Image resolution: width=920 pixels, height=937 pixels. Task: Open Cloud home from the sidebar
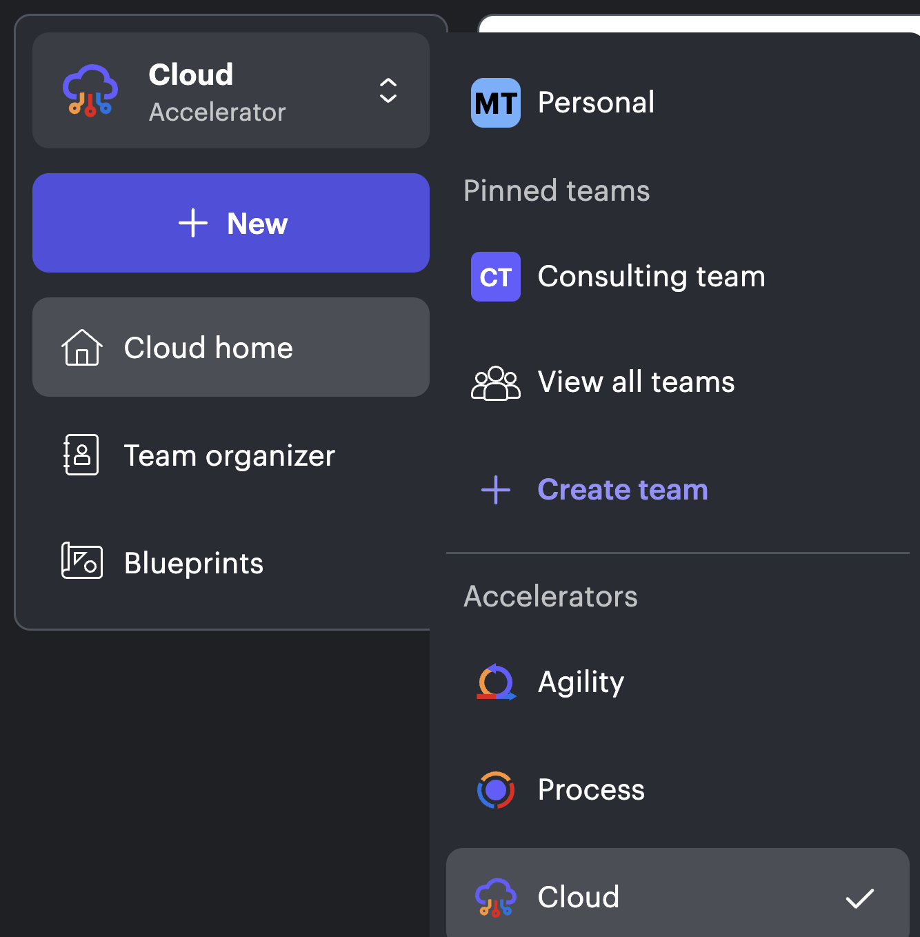208,348
